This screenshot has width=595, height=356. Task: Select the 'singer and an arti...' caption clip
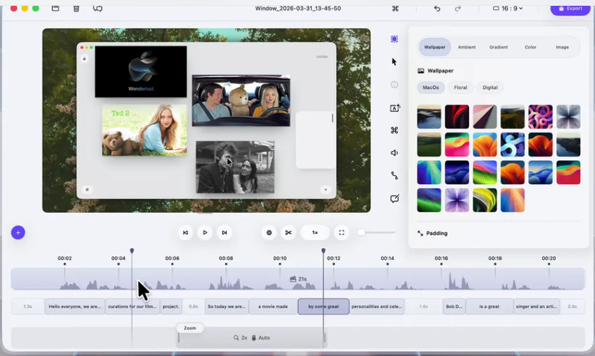[x=537, y=306]
